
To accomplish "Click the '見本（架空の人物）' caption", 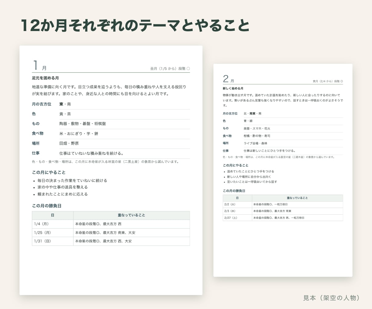I will coord(332,298).
